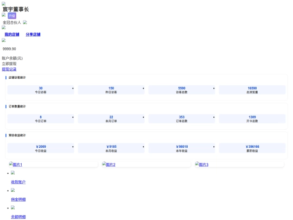Click the icon right of 金冠合伙人
The height and width of the screenshot is (220, 293).
point(25,22)
